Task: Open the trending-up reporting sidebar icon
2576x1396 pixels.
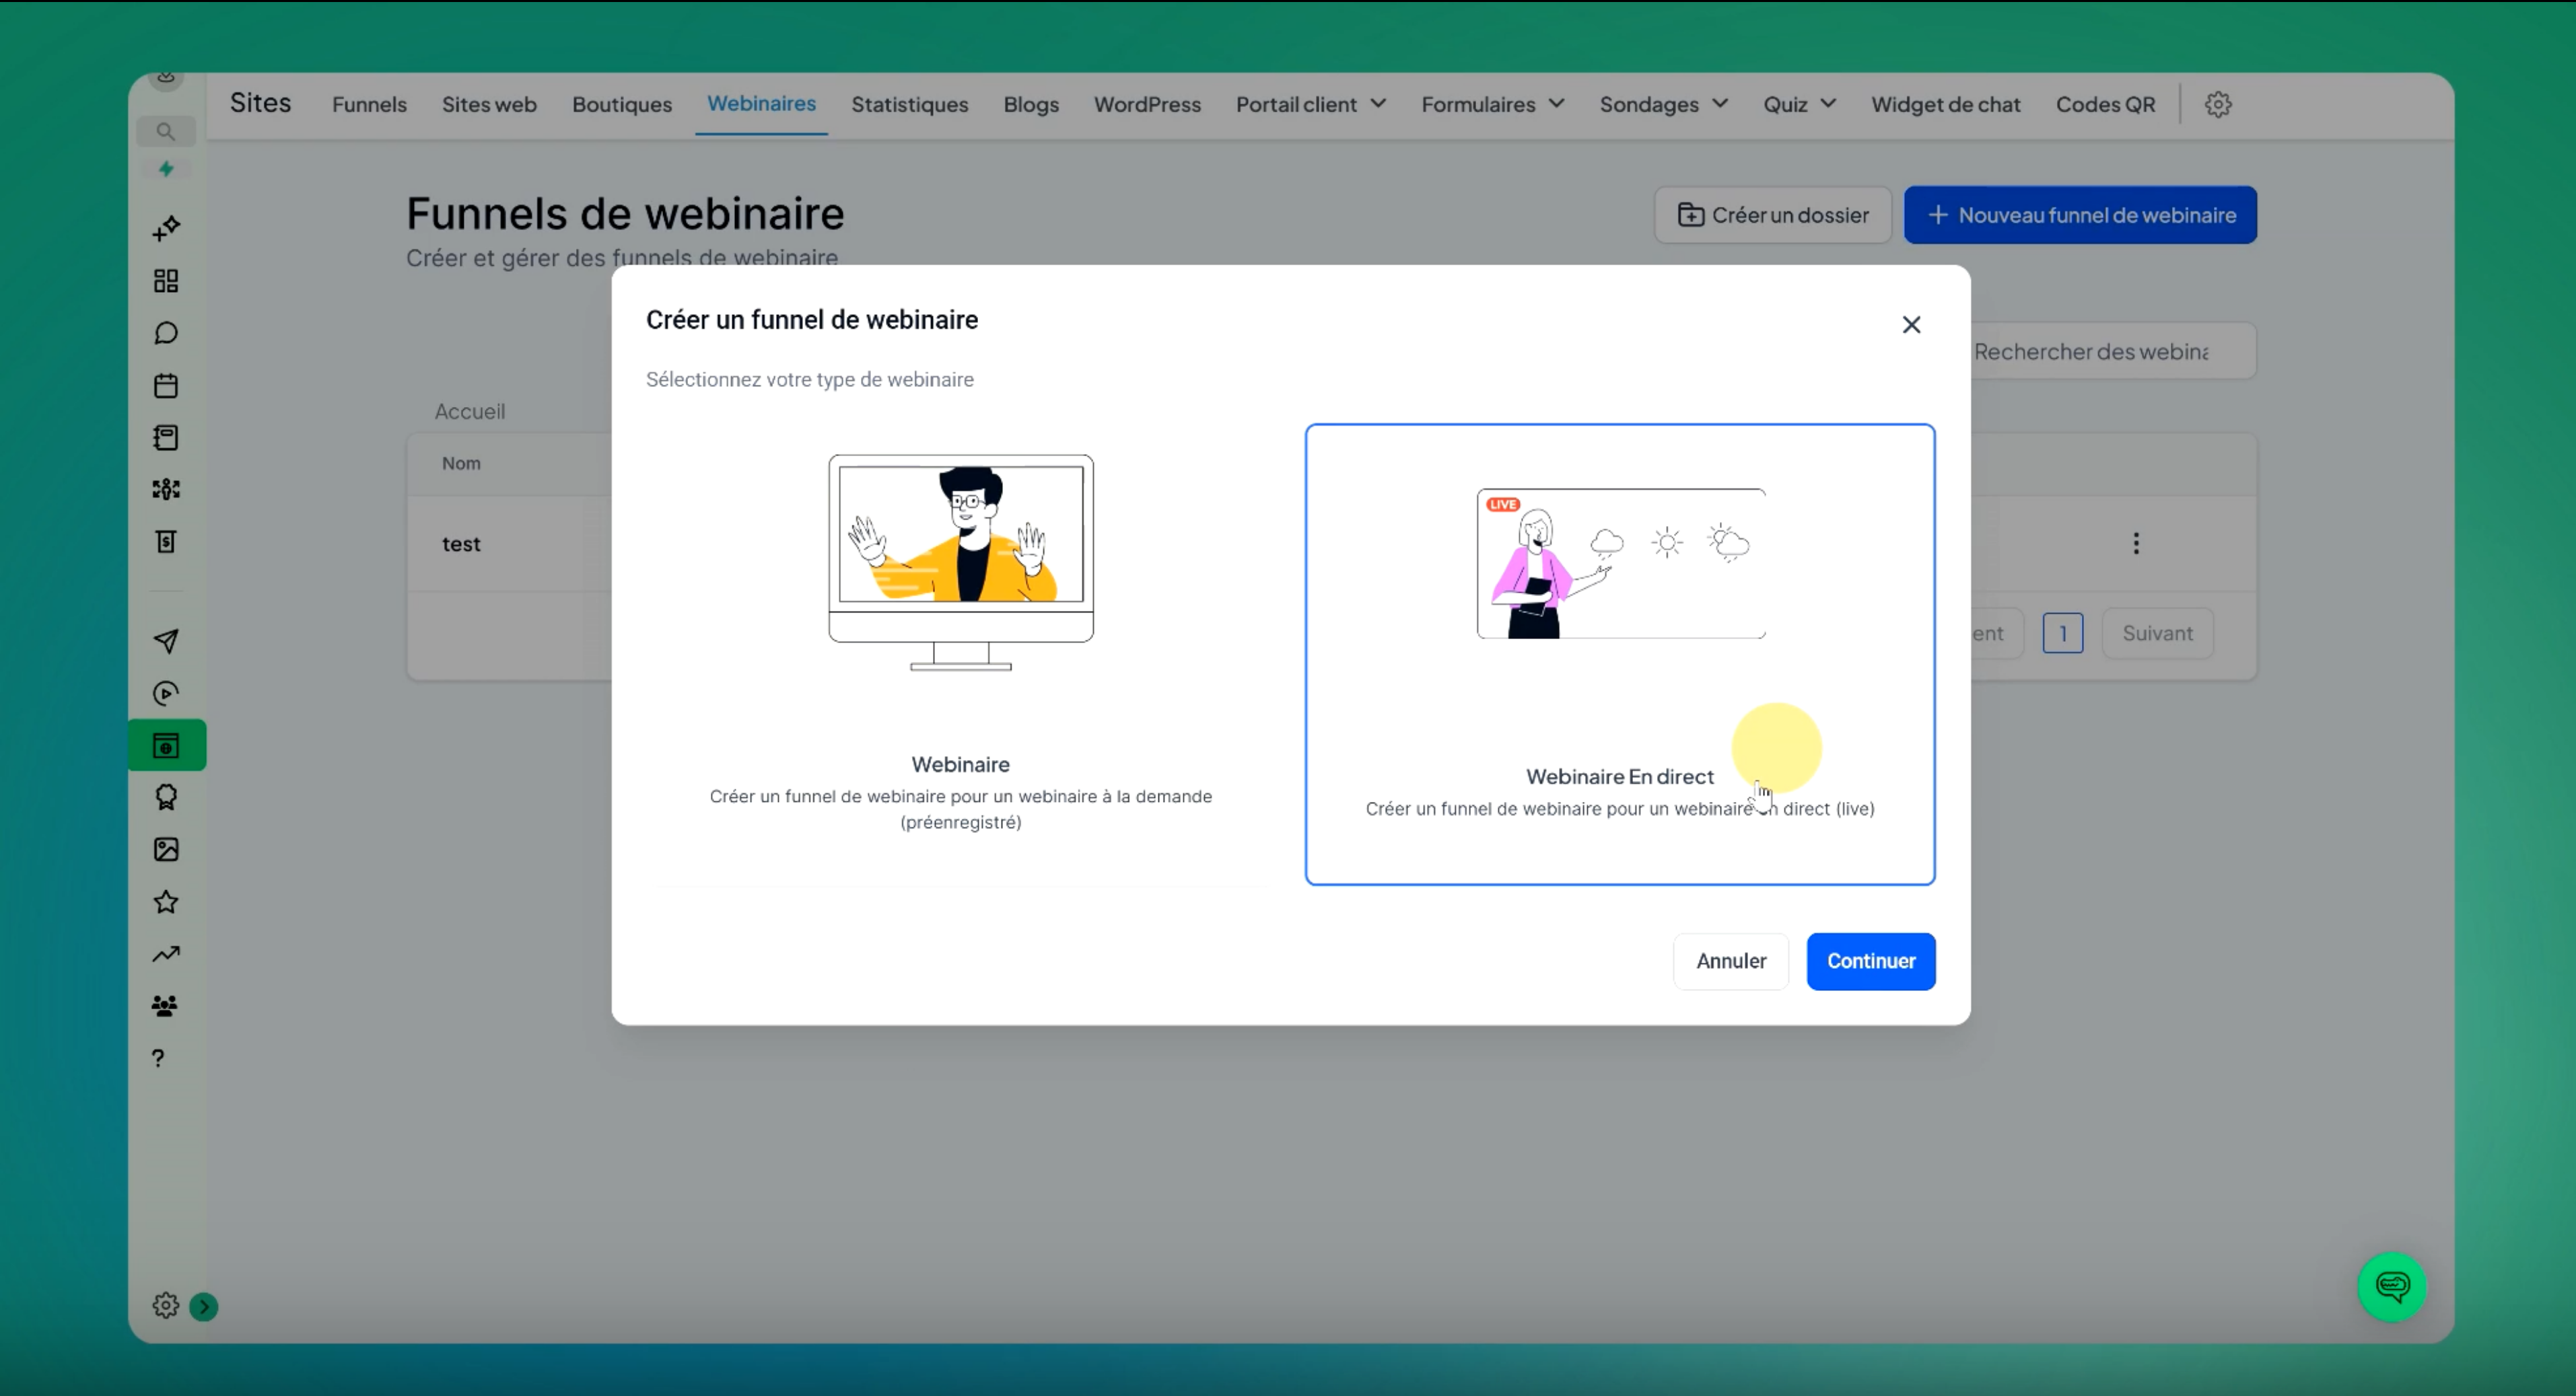Action: [x=166, y=954]
